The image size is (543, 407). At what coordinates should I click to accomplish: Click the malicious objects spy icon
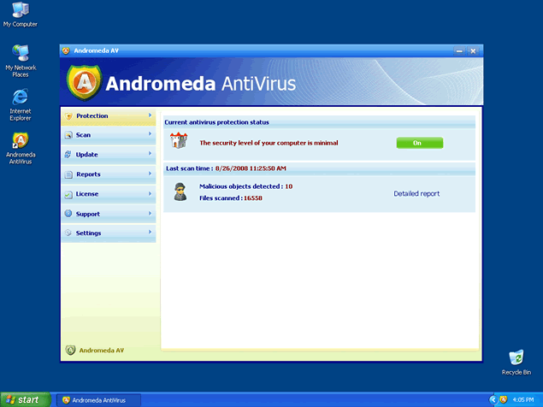(x=180, y=192)
